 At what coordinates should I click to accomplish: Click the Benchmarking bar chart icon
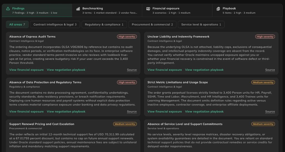click(78, 9)
